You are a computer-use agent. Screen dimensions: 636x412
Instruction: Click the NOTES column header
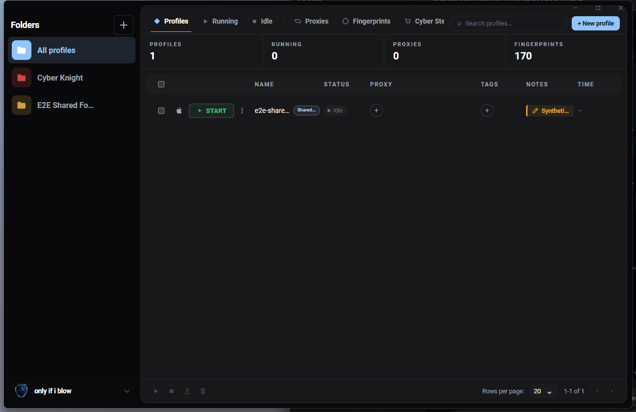pyautogui.click(x=537, y=84)
